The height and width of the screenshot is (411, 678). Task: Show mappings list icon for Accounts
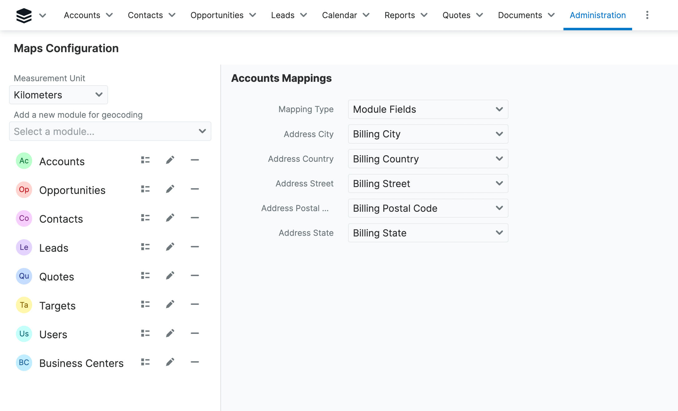[145, 160]
